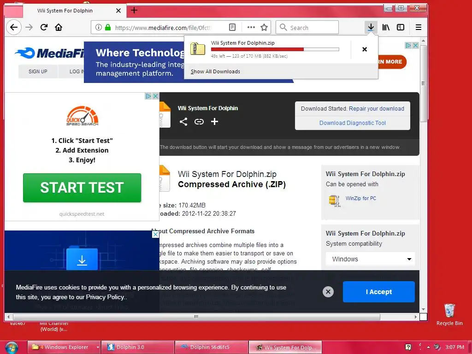Click the system tray help question icon
This screenshot has width=472, height=354.
pos(408,347)
